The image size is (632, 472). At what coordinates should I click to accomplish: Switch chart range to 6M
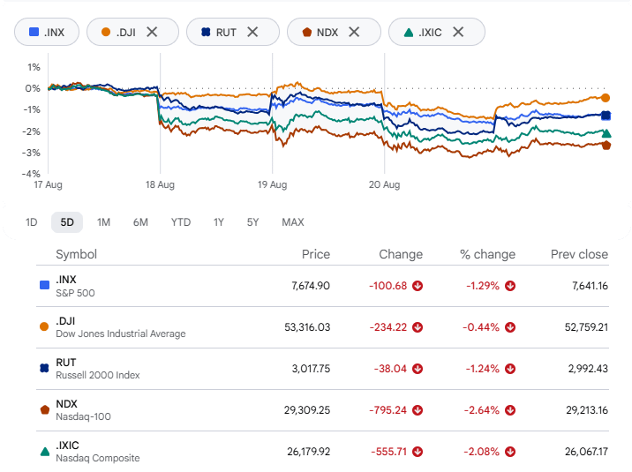140,222
